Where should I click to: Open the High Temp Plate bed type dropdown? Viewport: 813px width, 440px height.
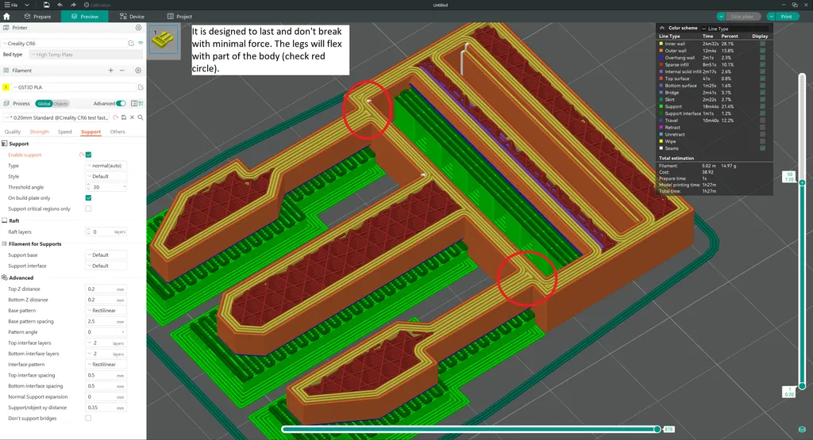point(86,55)
